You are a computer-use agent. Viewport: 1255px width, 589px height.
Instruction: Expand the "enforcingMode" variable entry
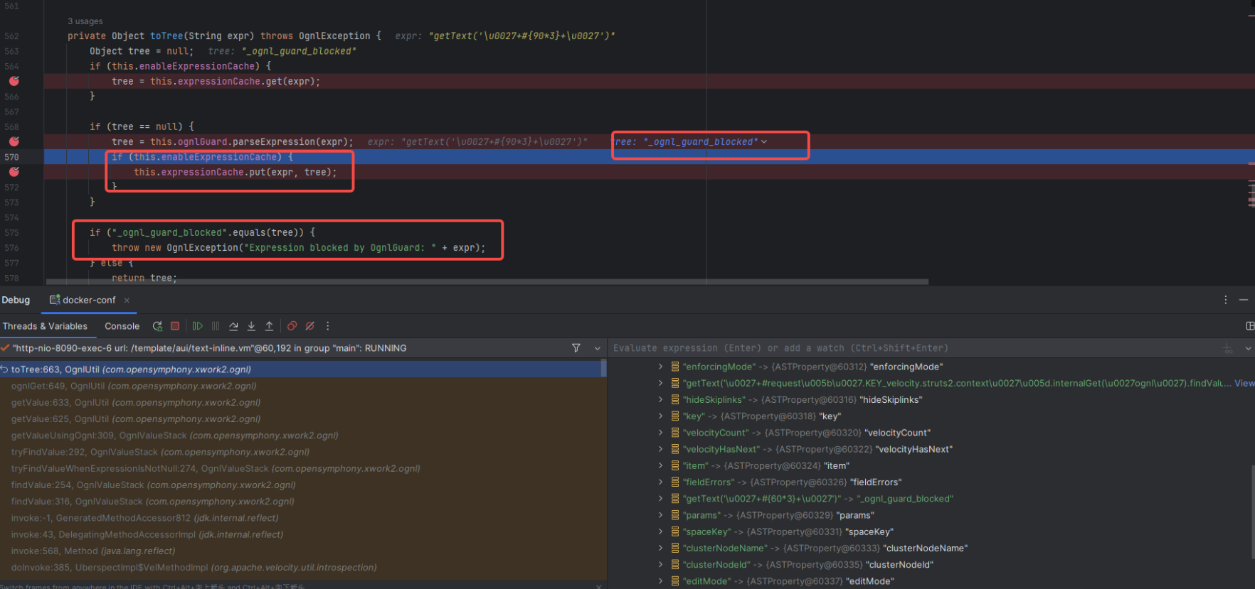[x=660, y=367]
